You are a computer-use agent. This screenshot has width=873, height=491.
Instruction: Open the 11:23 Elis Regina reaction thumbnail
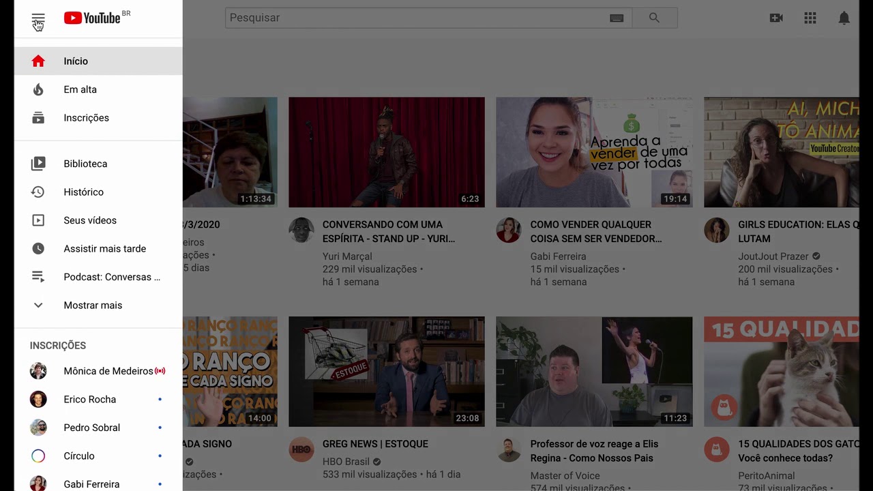pos(594,372)
